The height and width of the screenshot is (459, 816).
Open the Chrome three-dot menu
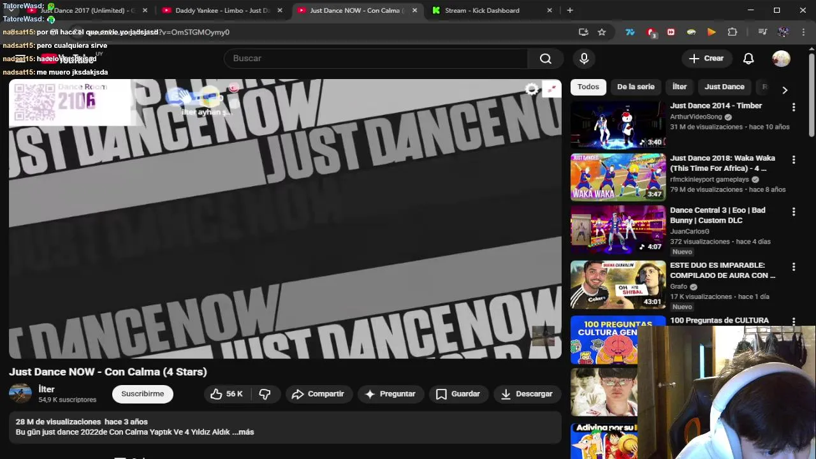(x=803, y=32)
